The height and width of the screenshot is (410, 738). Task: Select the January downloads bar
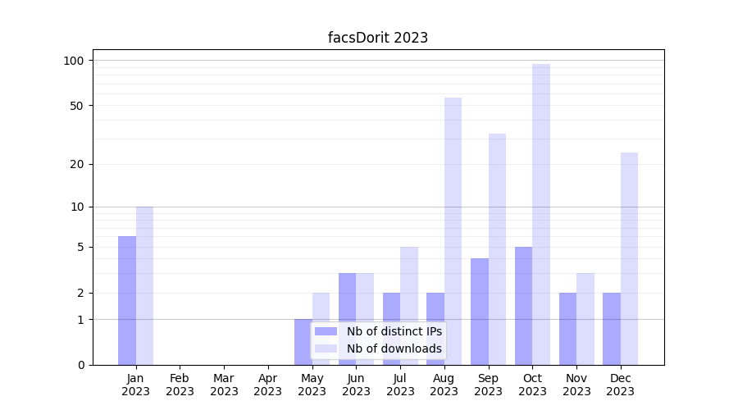pos(144,285)
